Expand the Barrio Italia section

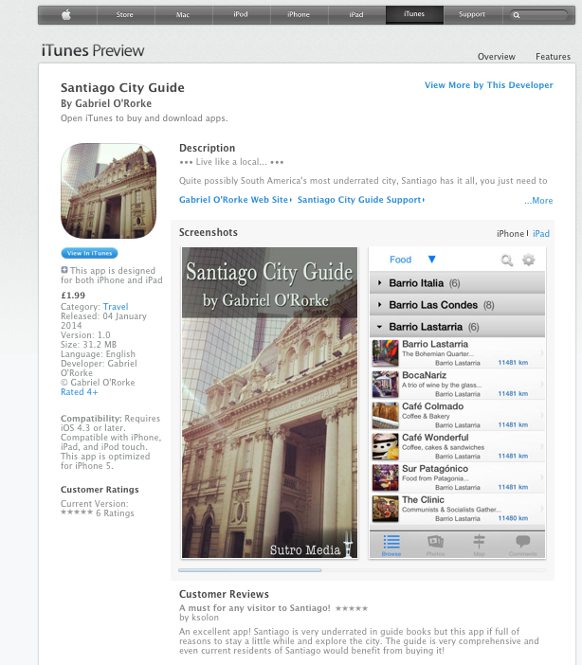pyautogui.click(x=457, y=283)
